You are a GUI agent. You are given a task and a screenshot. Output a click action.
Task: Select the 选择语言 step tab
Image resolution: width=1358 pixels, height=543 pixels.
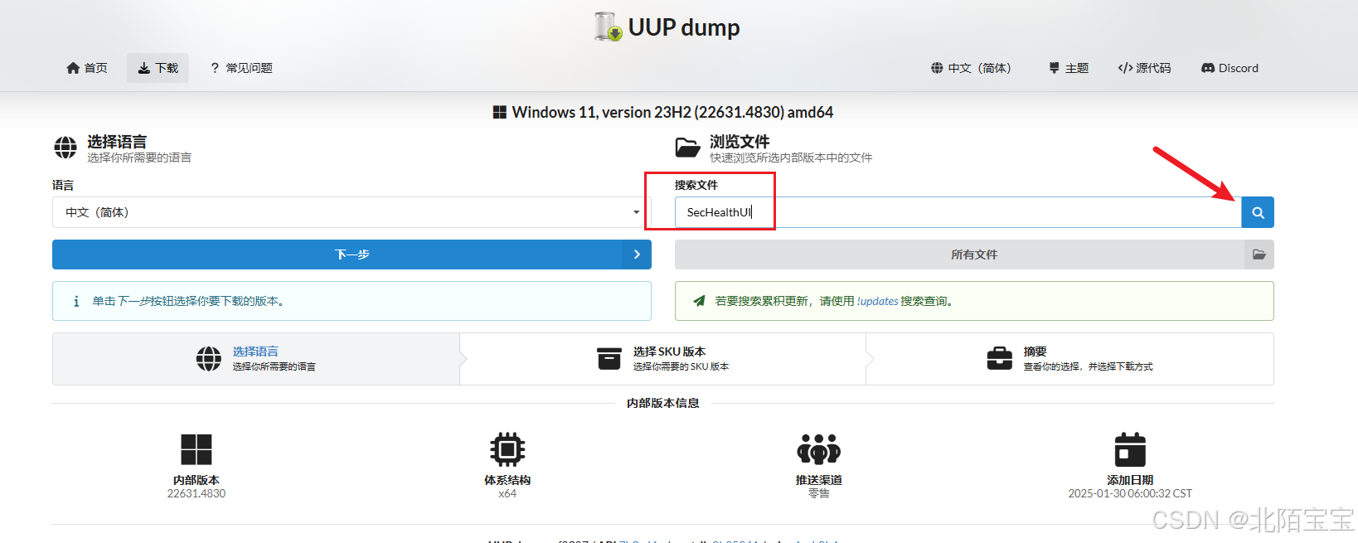point(256,359)
